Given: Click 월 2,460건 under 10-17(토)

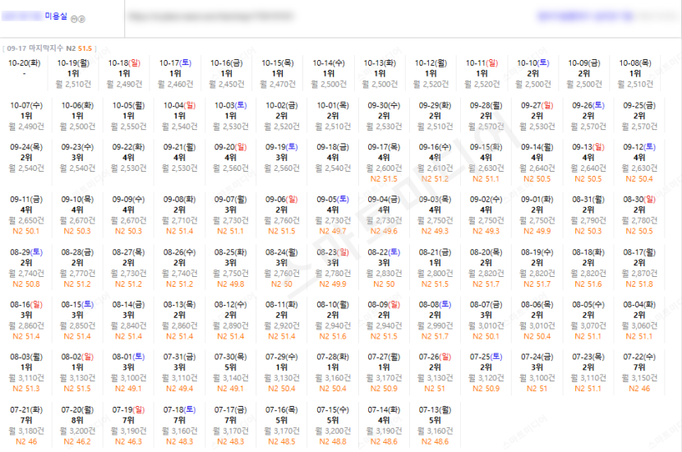Looking at the screenshot, I should 176,84.
